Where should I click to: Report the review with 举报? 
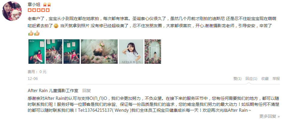pyautogui.click(x=276, y=79)
